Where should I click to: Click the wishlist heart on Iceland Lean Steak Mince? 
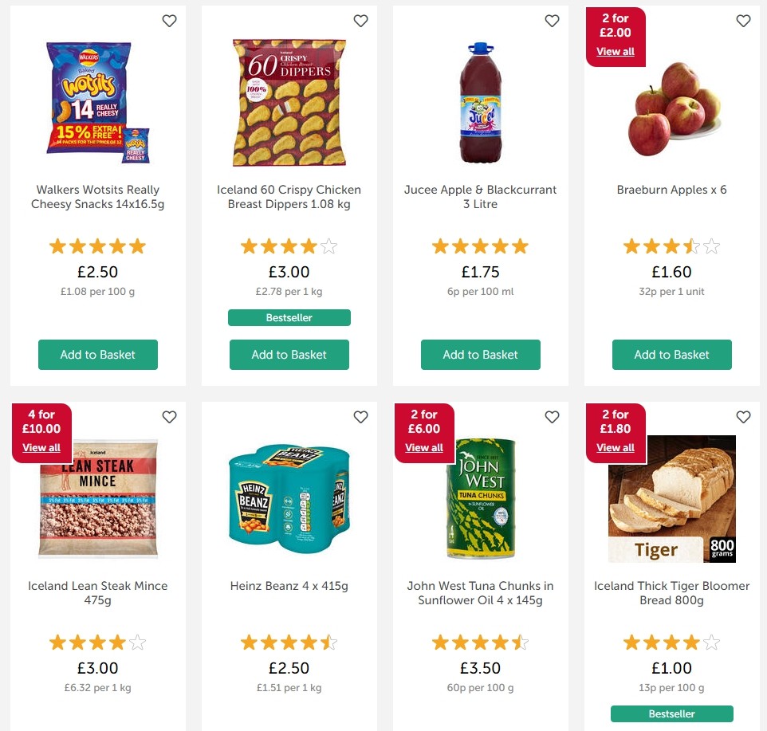point(169,417)
